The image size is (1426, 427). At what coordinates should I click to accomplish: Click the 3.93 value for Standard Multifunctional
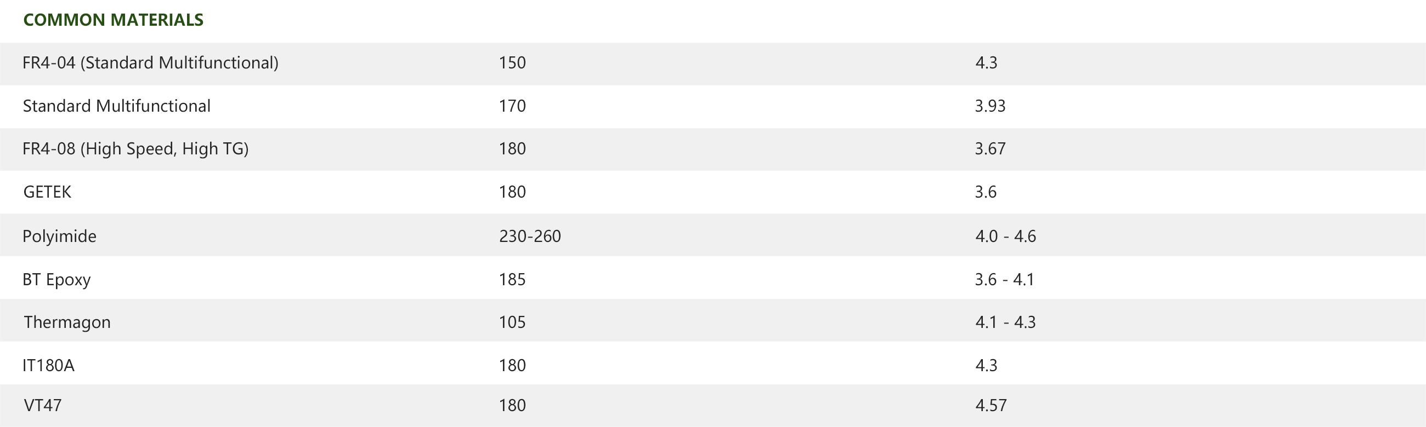click(x=990, y=106)
